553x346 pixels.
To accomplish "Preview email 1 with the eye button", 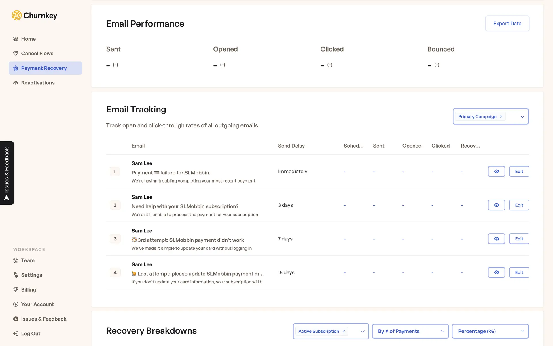I will 496,172.
